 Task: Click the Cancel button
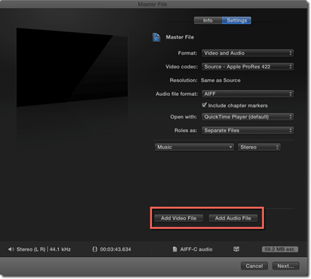coord(254,266)
